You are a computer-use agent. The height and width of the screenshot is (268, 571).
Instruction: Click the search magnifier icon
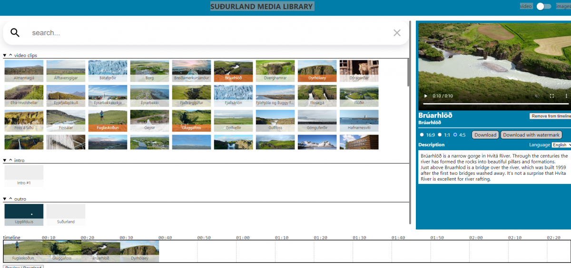(15, 33)
